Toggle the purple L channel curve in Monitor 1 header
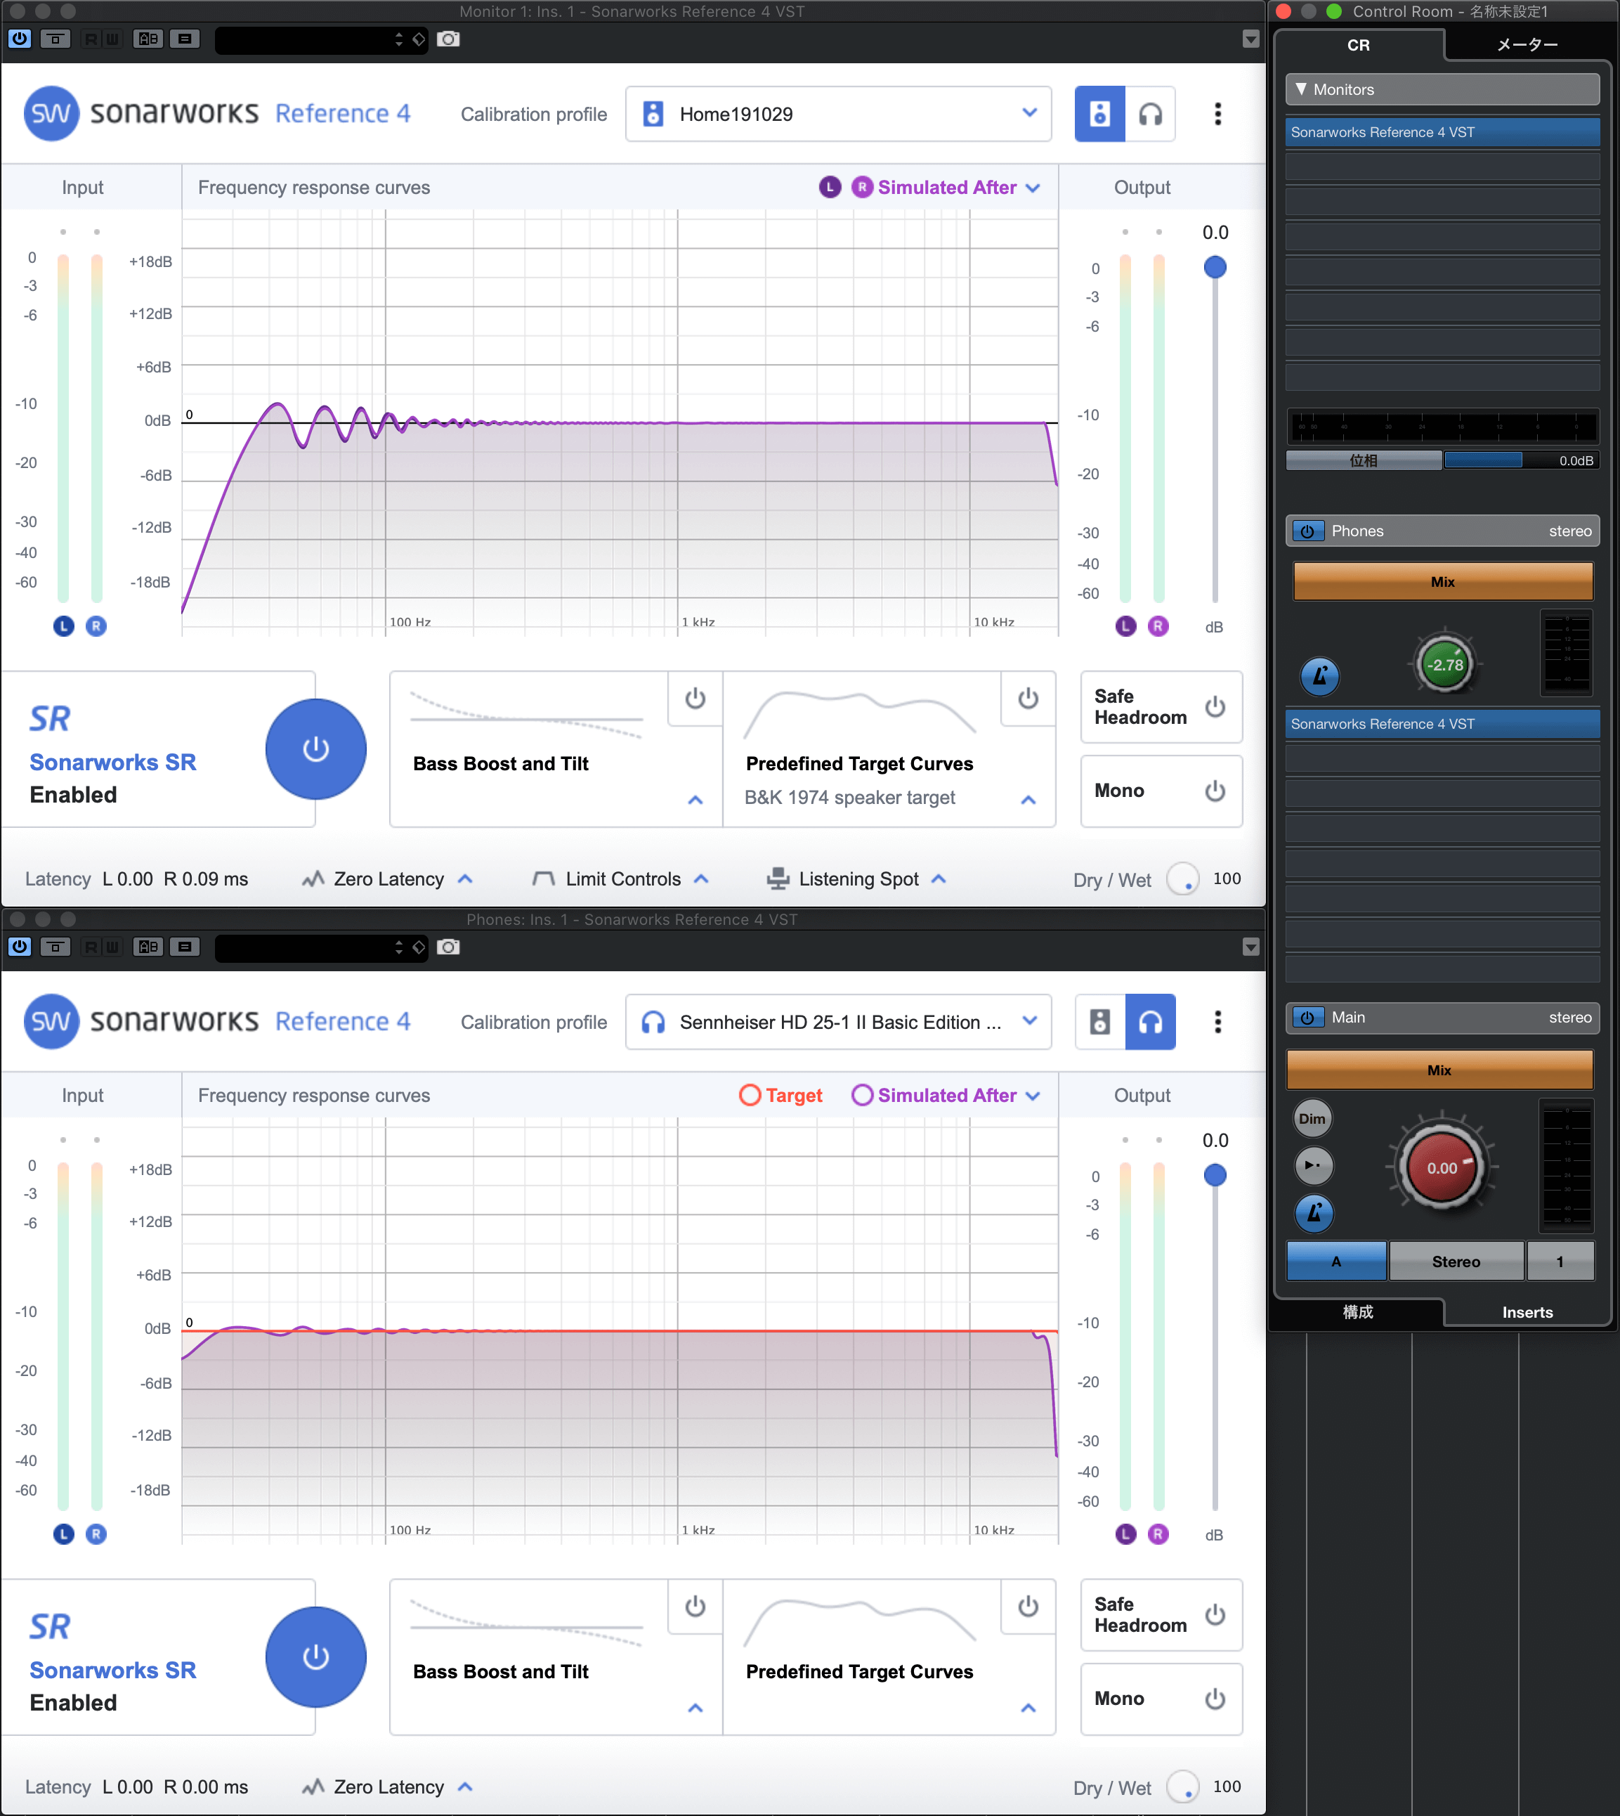The width and height of the screenshot is (1620, 1816). tap(830, 188)
